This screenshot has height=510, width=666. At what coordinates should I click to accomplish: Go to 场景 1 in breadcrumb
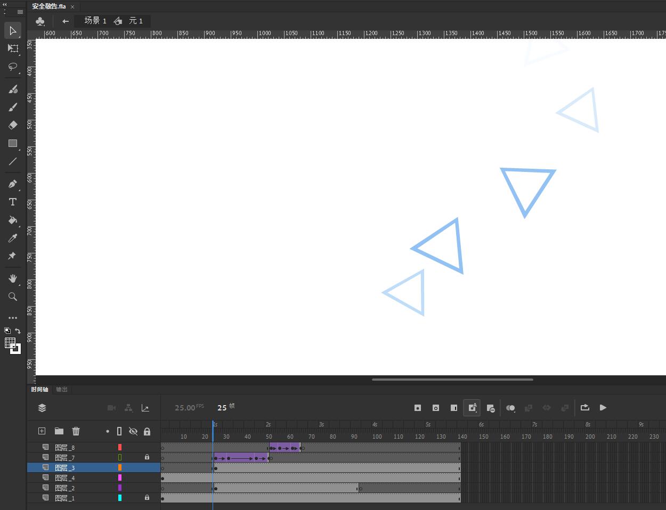pos(95,21)
